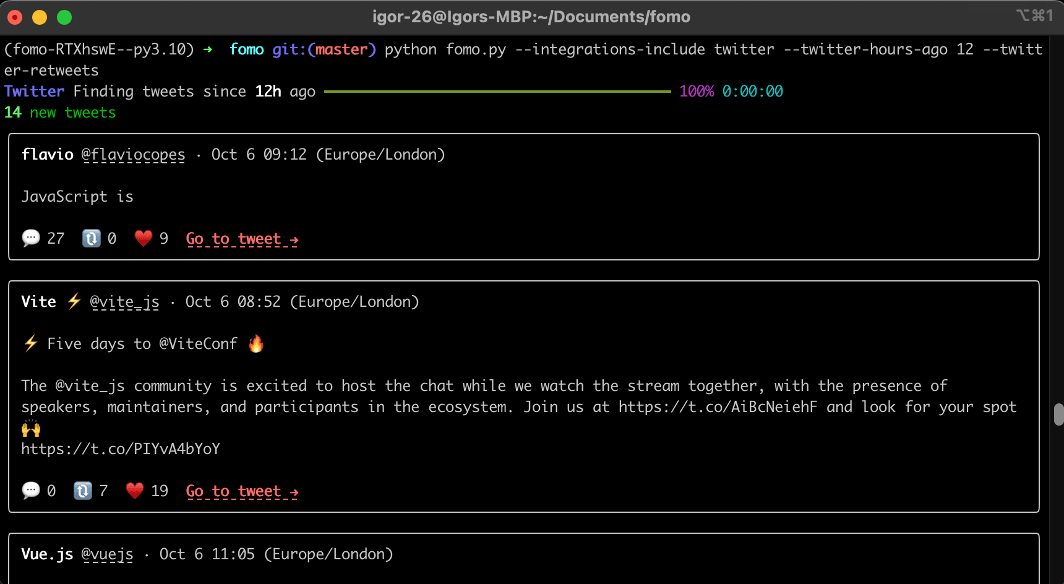Click the reply bubble icon on Vite's tweet
The height and width of the screenshot is (584, 1064).
click(31, 491)
